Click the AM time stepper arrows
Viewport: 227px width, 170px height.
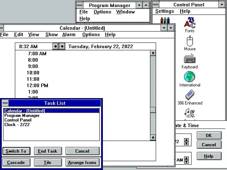[x=186, y=160]
